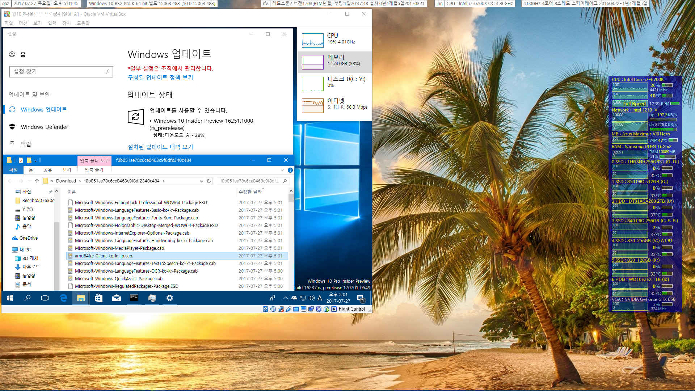Select the Disk 0 (C: Y:) graph
The image size is (695, 391).
tap(313, 84)
